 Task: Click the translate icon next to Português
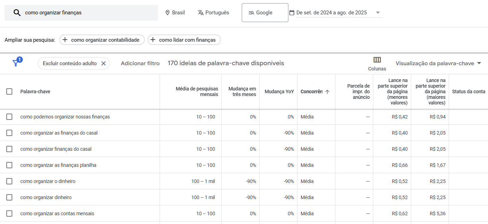click(200, 12)
